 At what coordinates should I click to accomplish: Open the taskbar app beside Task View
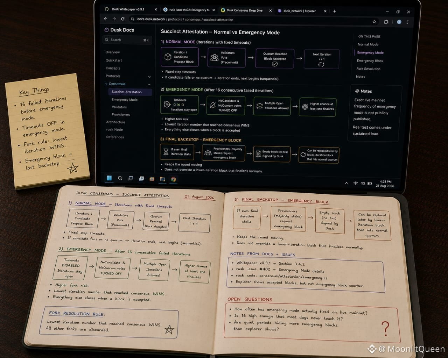pos(141,178)
